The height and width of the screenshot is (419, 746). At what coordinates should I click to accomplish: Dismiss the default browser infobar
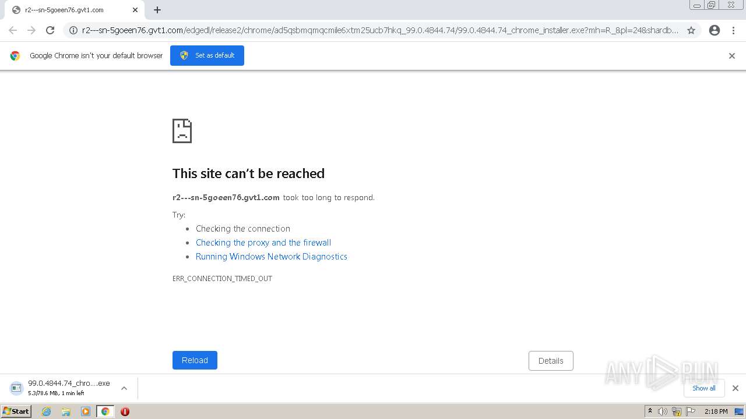tap(732, 56)
